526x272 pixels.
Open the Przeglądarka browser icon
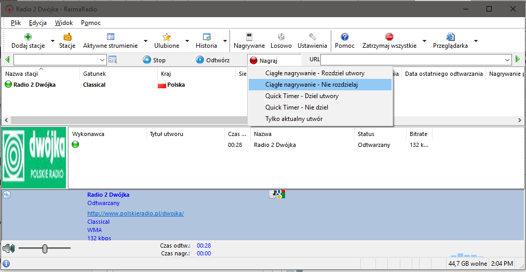coord(450,37)
